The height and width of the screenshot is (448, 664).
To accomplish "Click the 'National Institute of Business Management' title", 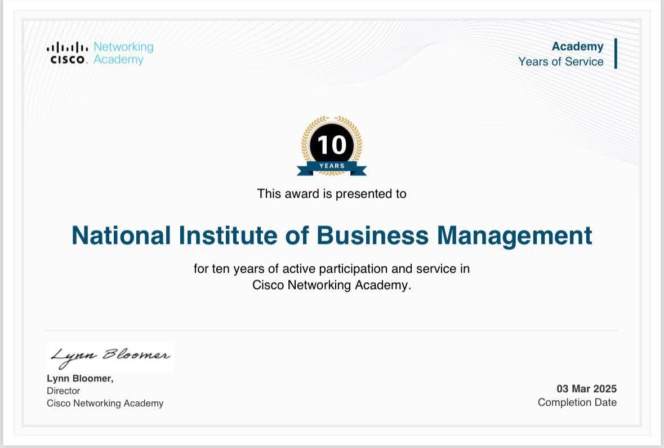I will point(332,235).
